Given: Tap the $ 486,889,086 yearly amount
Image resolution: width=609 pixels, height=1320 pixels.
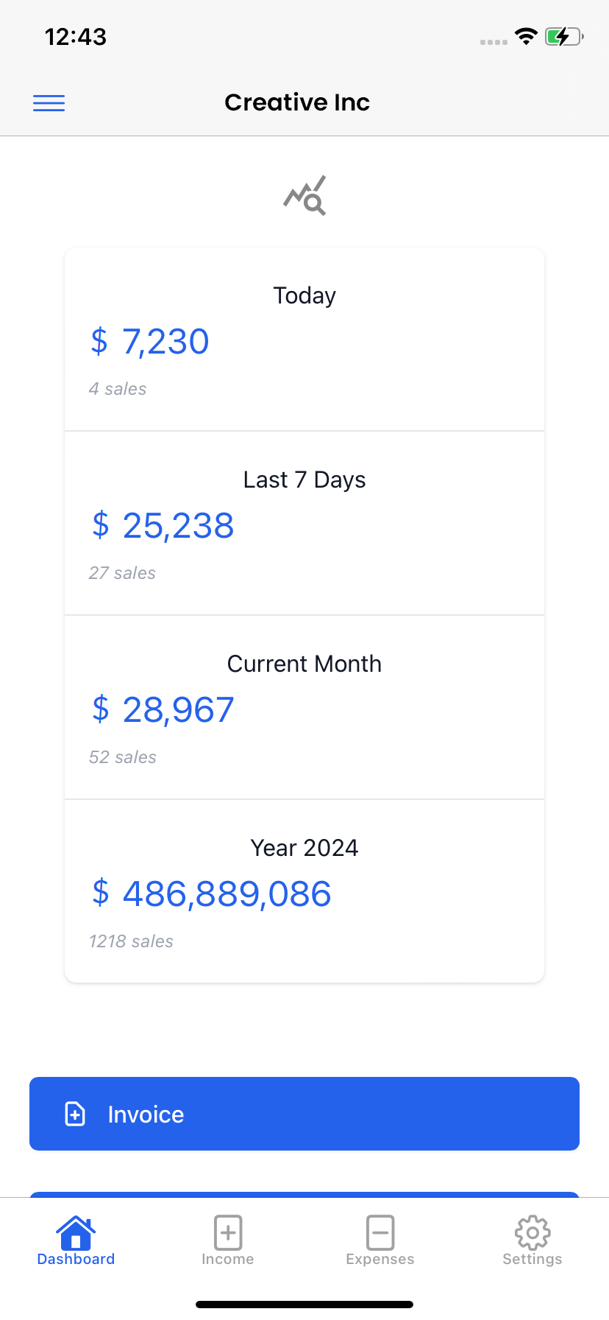Looking at the screenshot, I should [212, 894].
